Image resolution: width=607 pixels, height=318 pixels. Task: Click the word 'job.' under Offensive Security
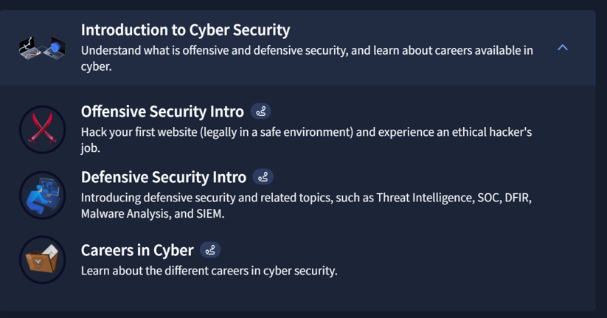coord(91,148)
